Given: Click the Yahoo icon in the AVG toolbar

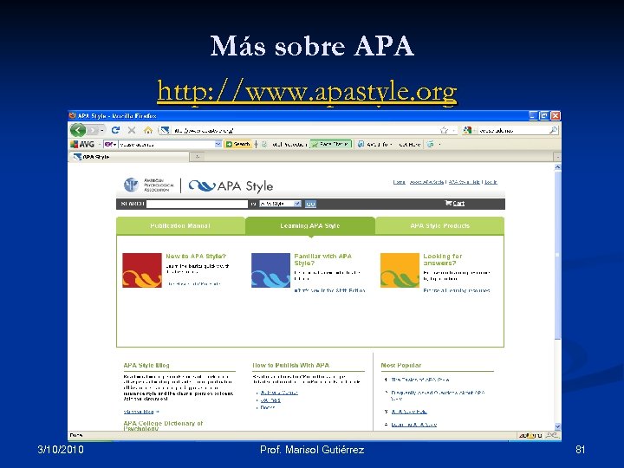Looking at the screenshot, I should click(108, 144).
